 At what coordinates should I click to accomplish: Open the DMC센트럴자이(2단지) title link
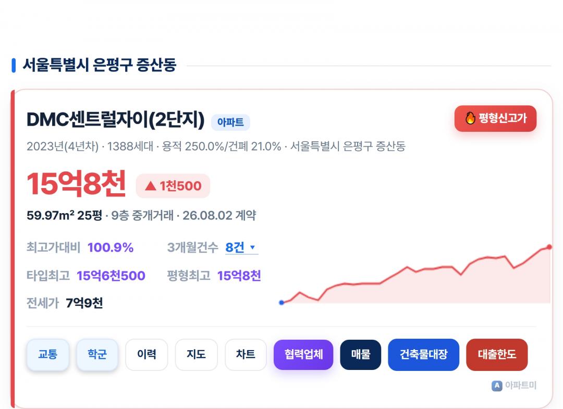(116, 120)
